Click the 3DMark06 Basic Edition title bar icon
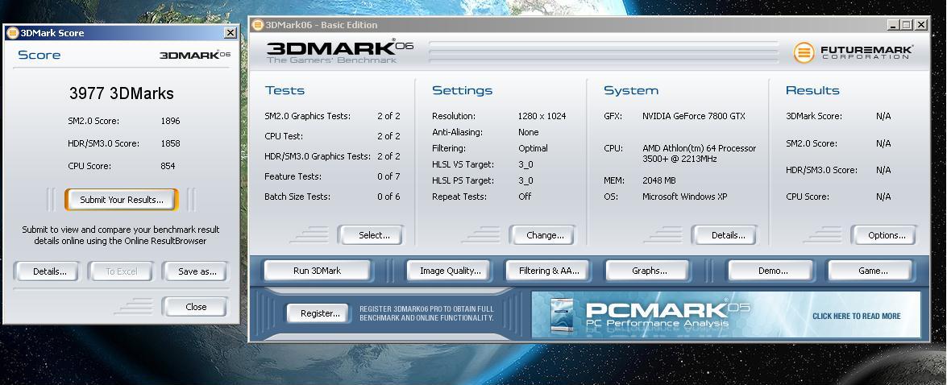Viewport: 947px width, 385px height. (x=258, y=25)
